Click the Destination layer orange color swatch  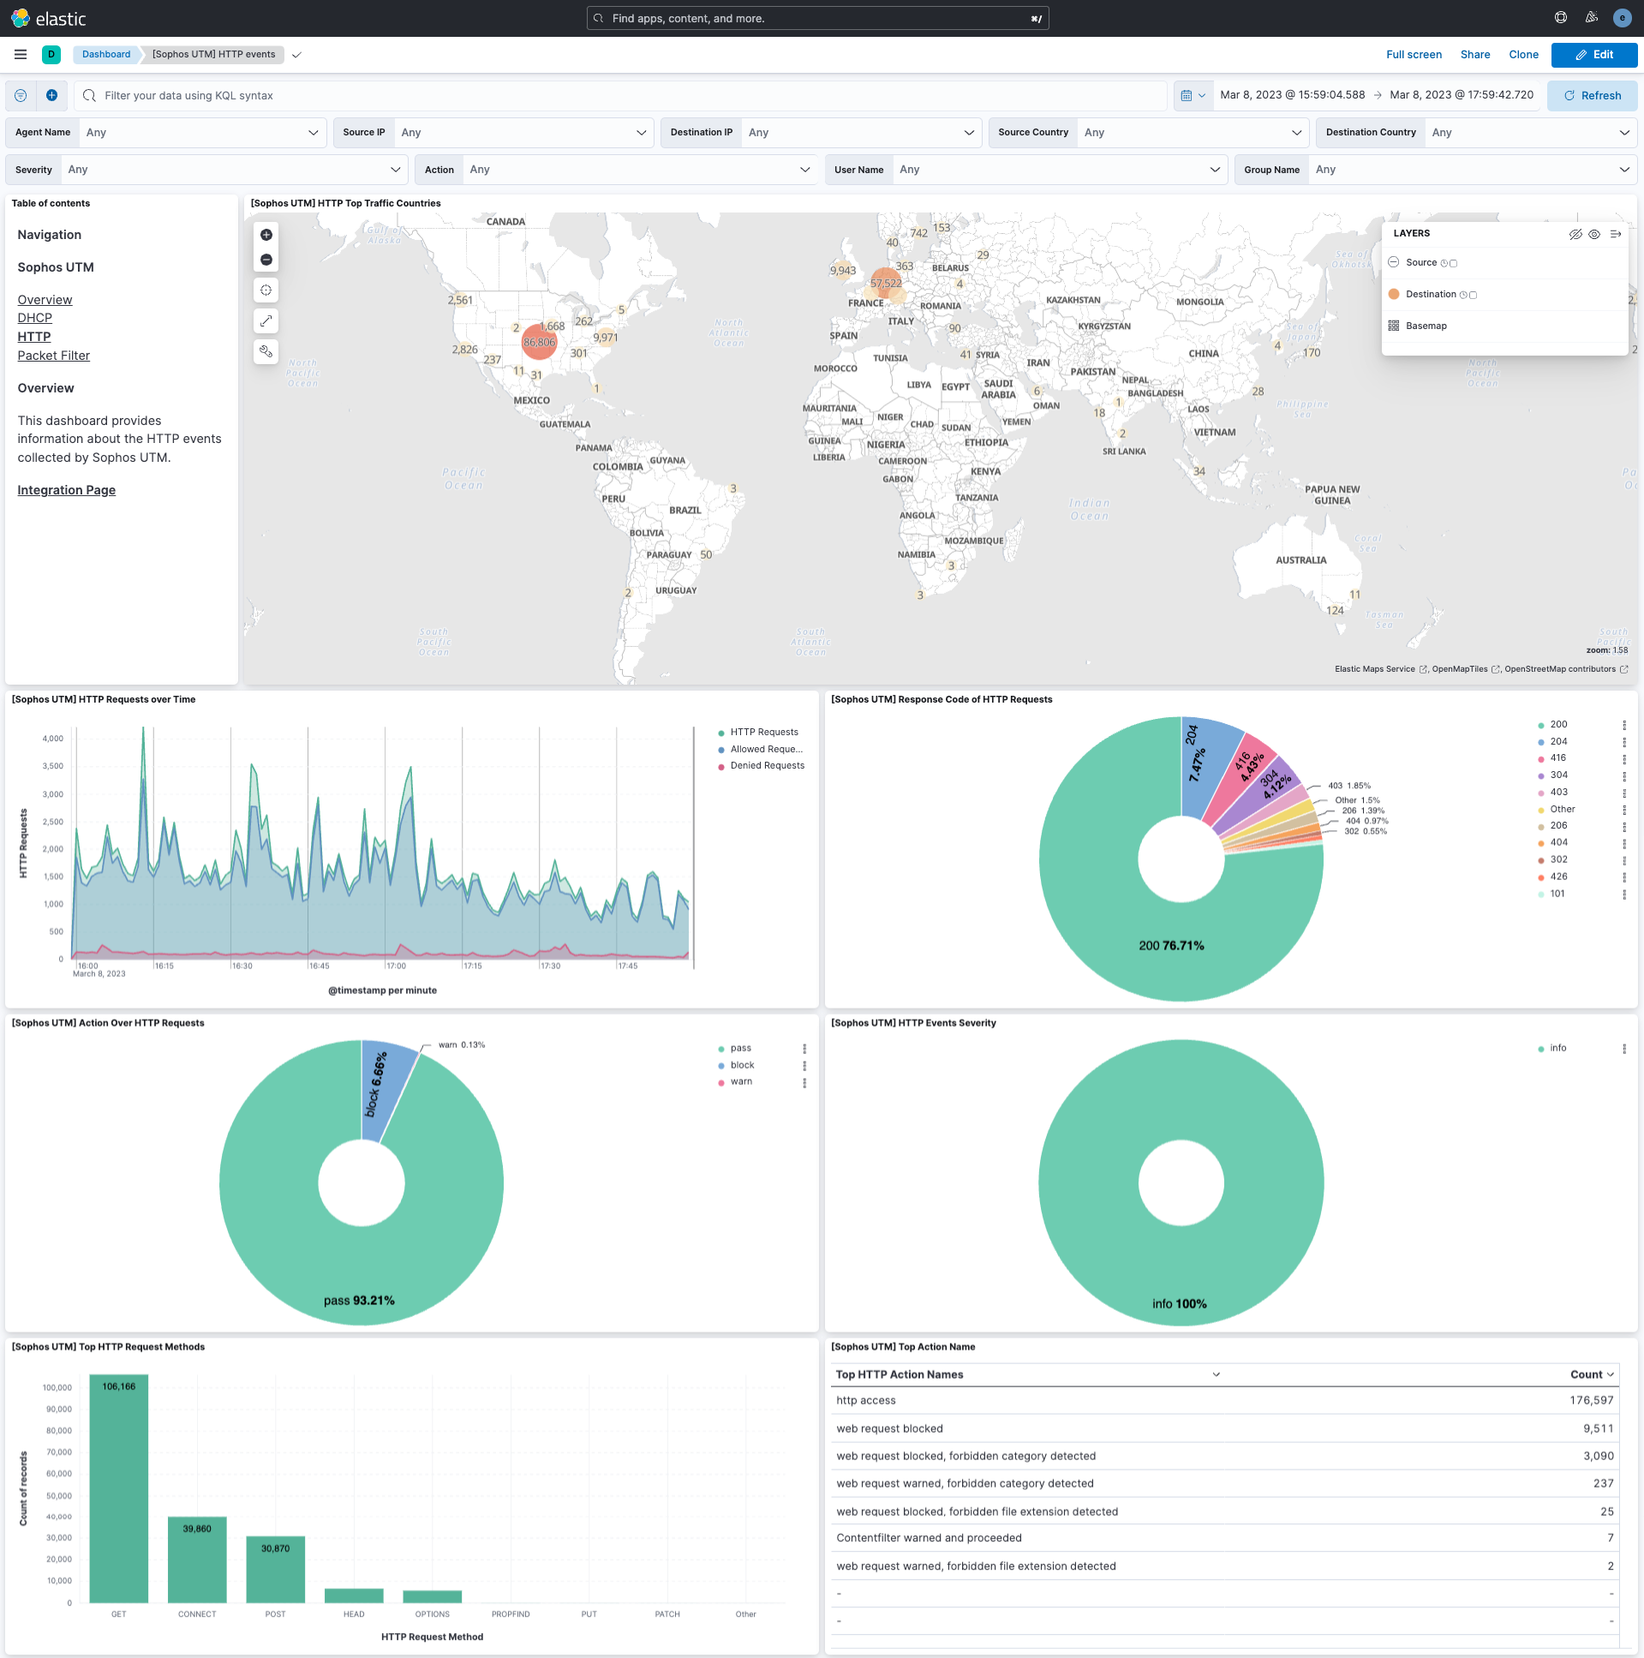point(1394,295)
